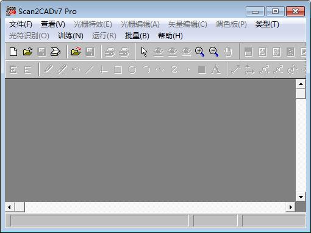Click the split-panel raster icon

[x=249, y=52]
